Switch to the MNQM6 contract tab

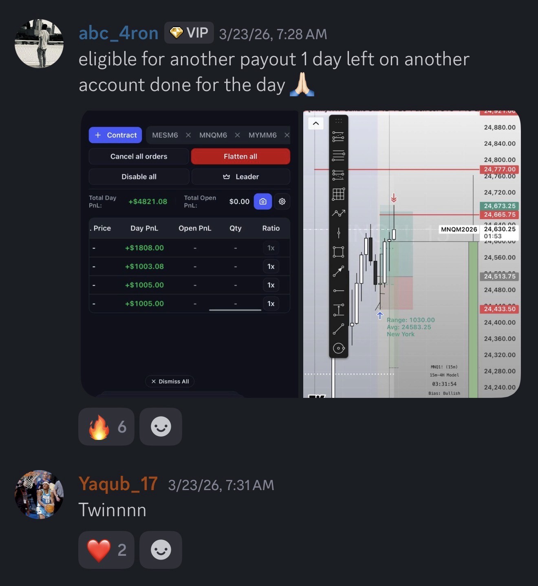click(x=213, y=135)
